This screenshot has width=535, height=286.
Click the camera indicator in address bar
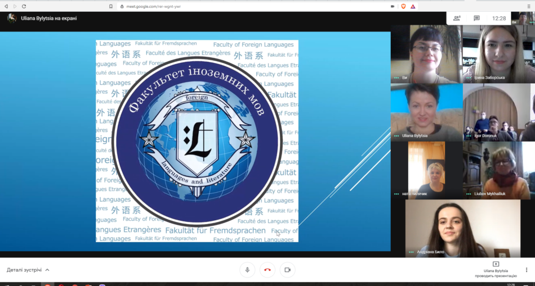pos(393,6)
